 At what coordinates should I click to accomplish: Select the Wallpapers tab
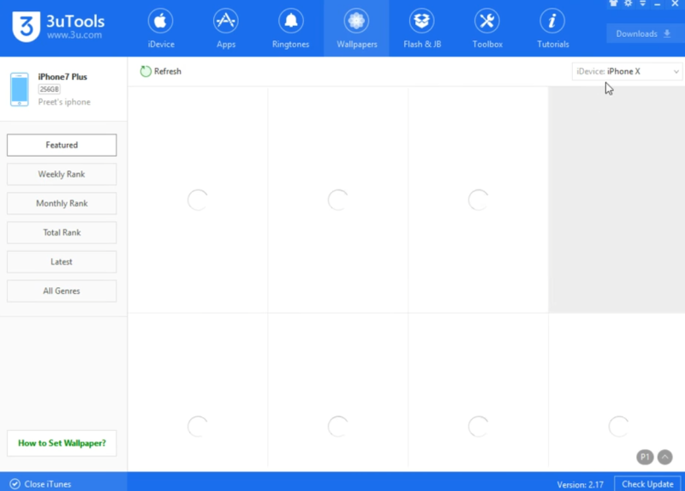(x=356, y=28)
